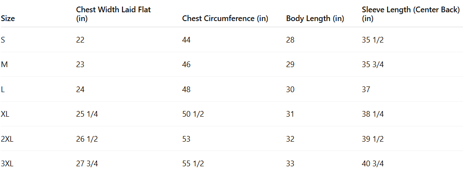The height and width of the screenshot is (179, 463).
Task: Click the S size row label
Action: coord(3,40)
